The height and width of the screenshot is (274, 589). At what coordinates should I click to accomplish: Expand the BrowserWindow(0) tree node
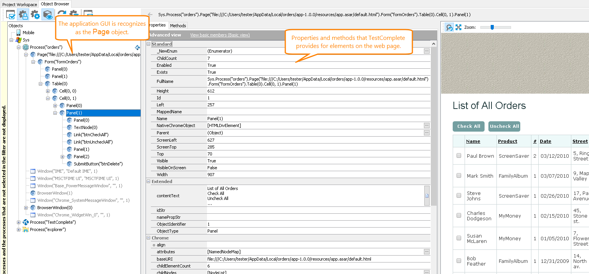coord(26,208)
